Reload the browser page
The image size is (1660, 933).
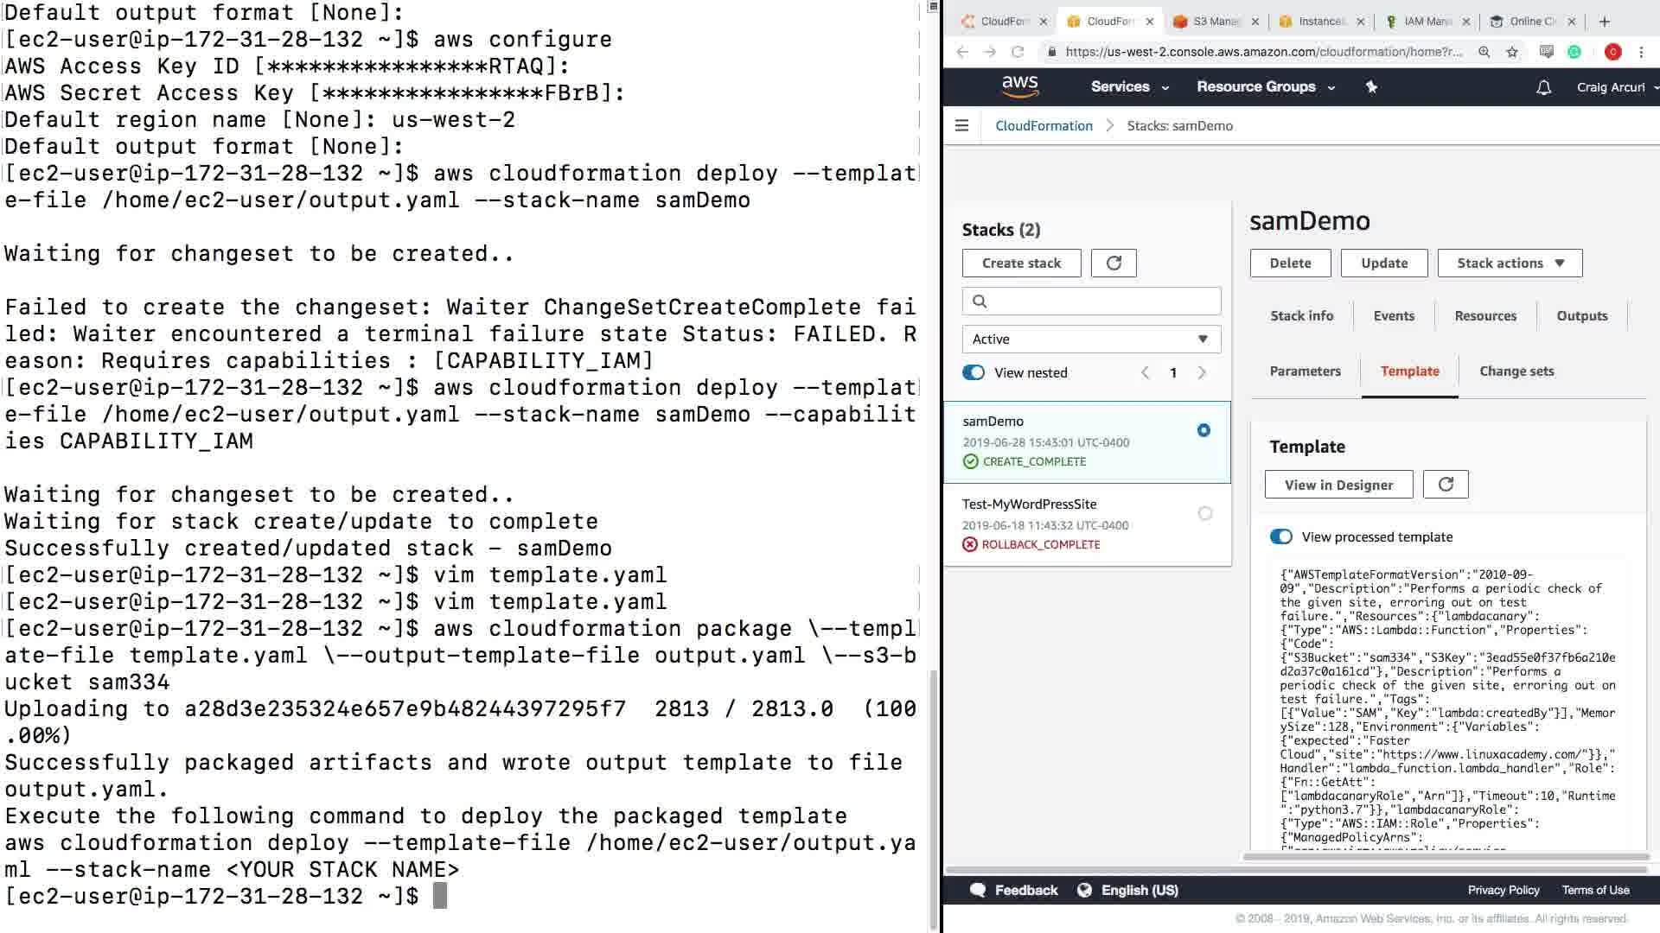point(1018,52)
